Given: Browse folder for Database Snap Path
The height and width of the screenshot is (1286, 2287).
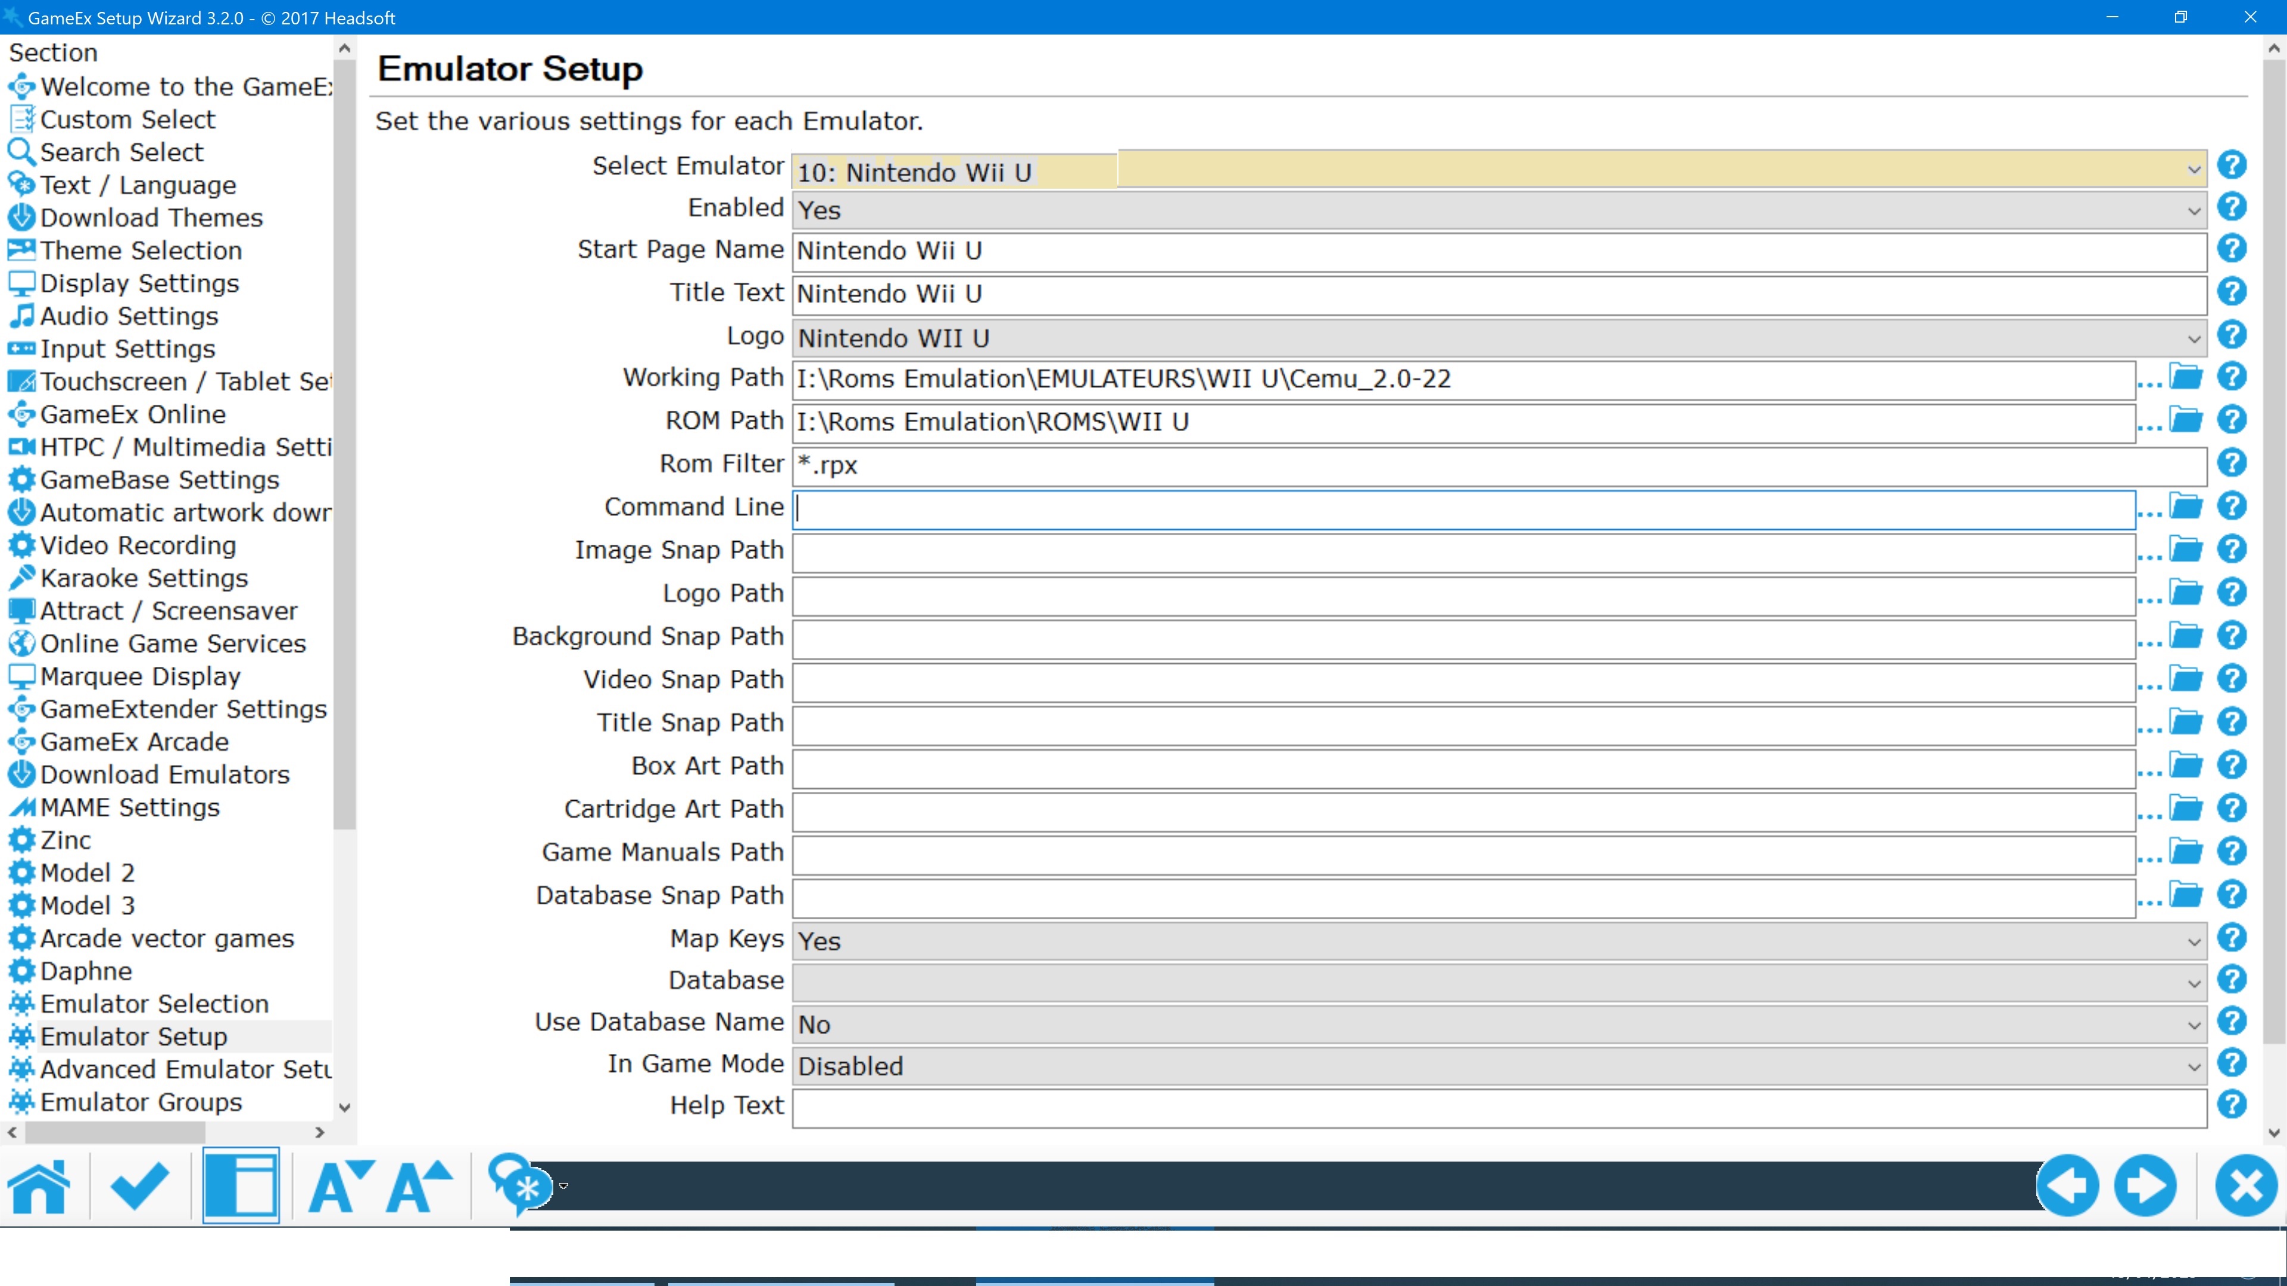Looking at the screenshot, I should 2186,895.
